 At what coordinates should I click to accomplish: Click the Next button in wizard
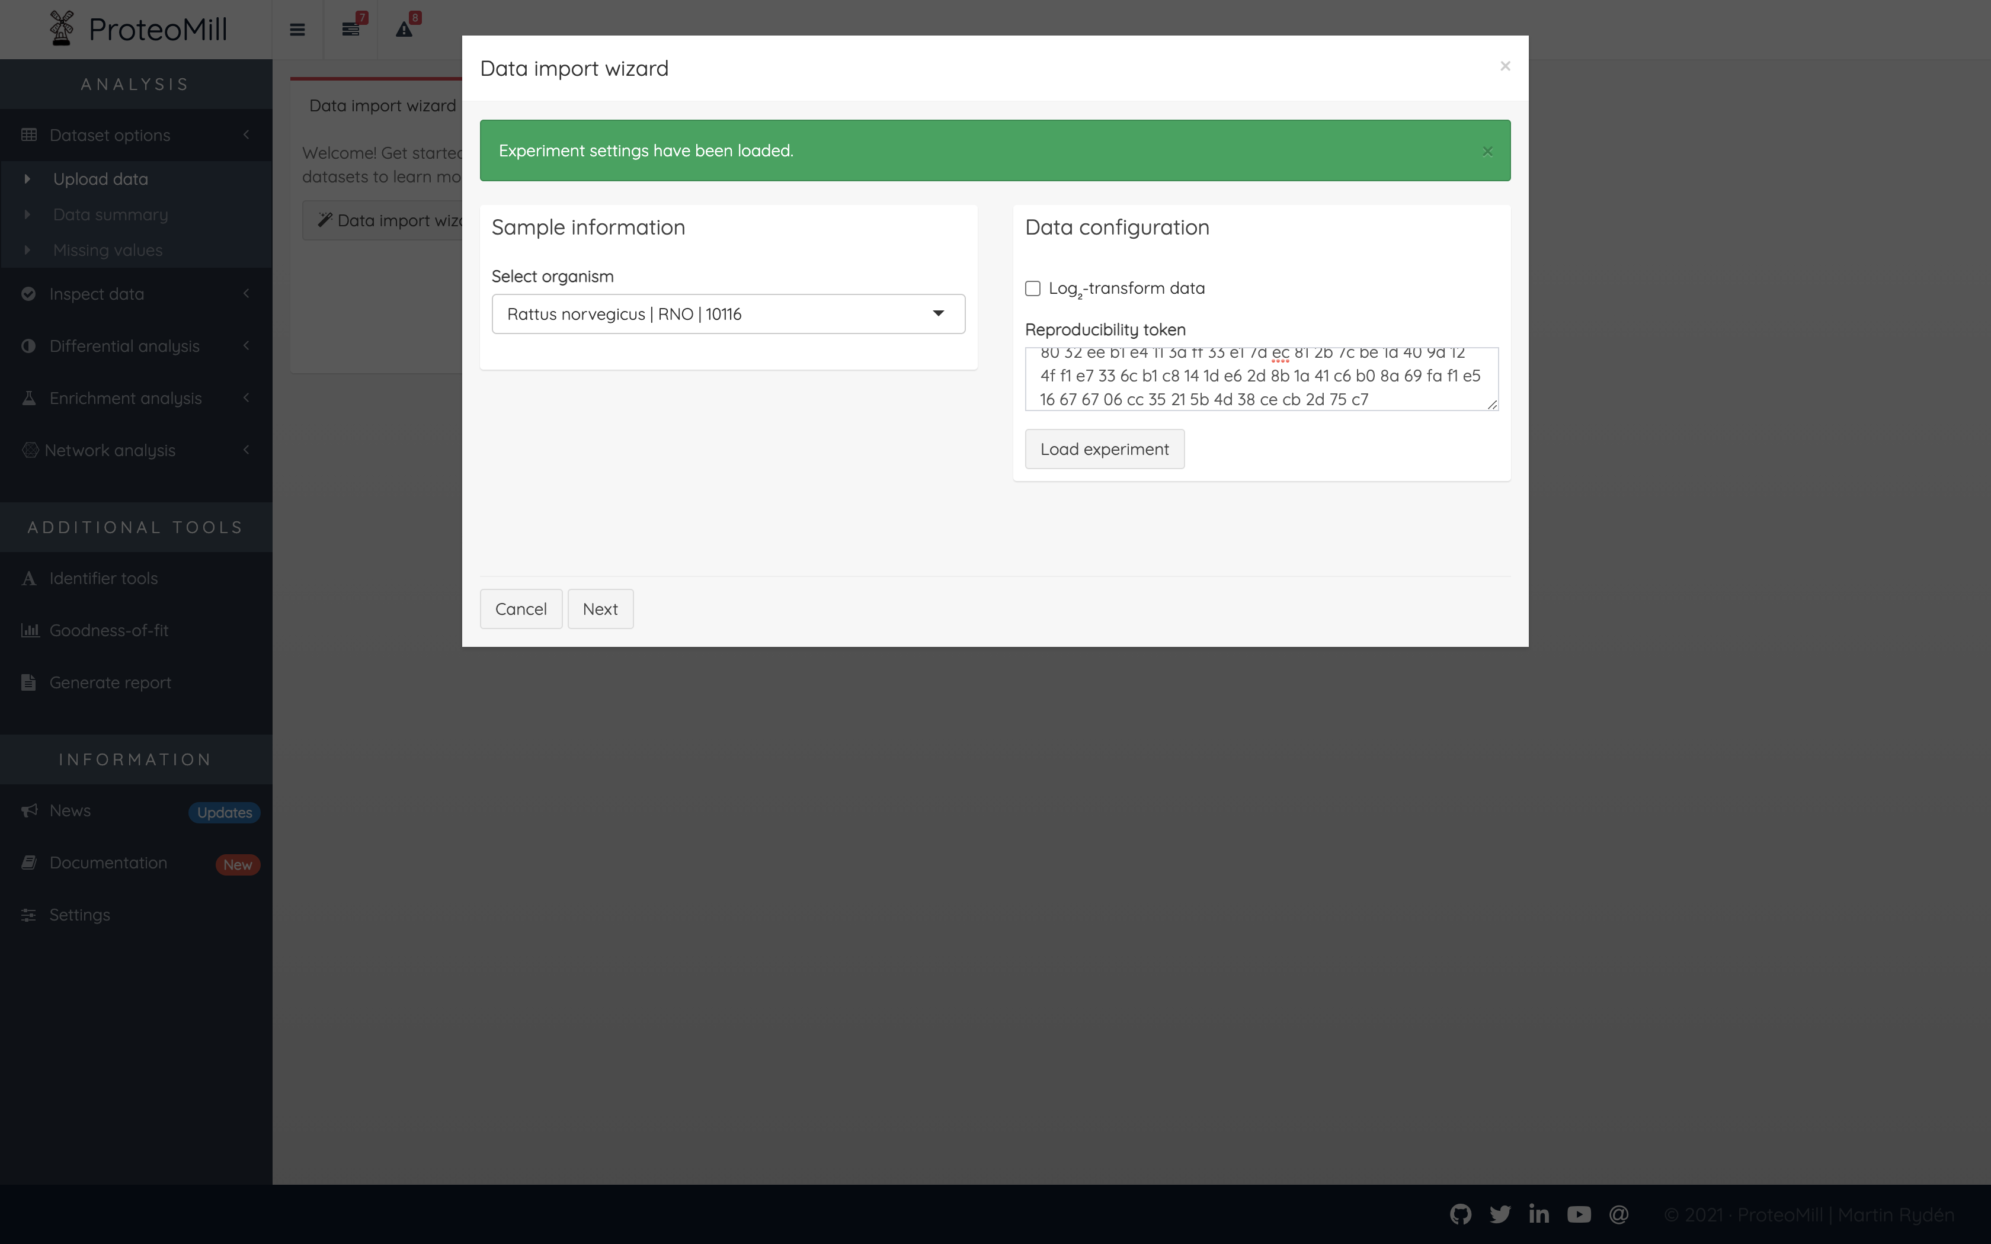[x=600, y=609]
